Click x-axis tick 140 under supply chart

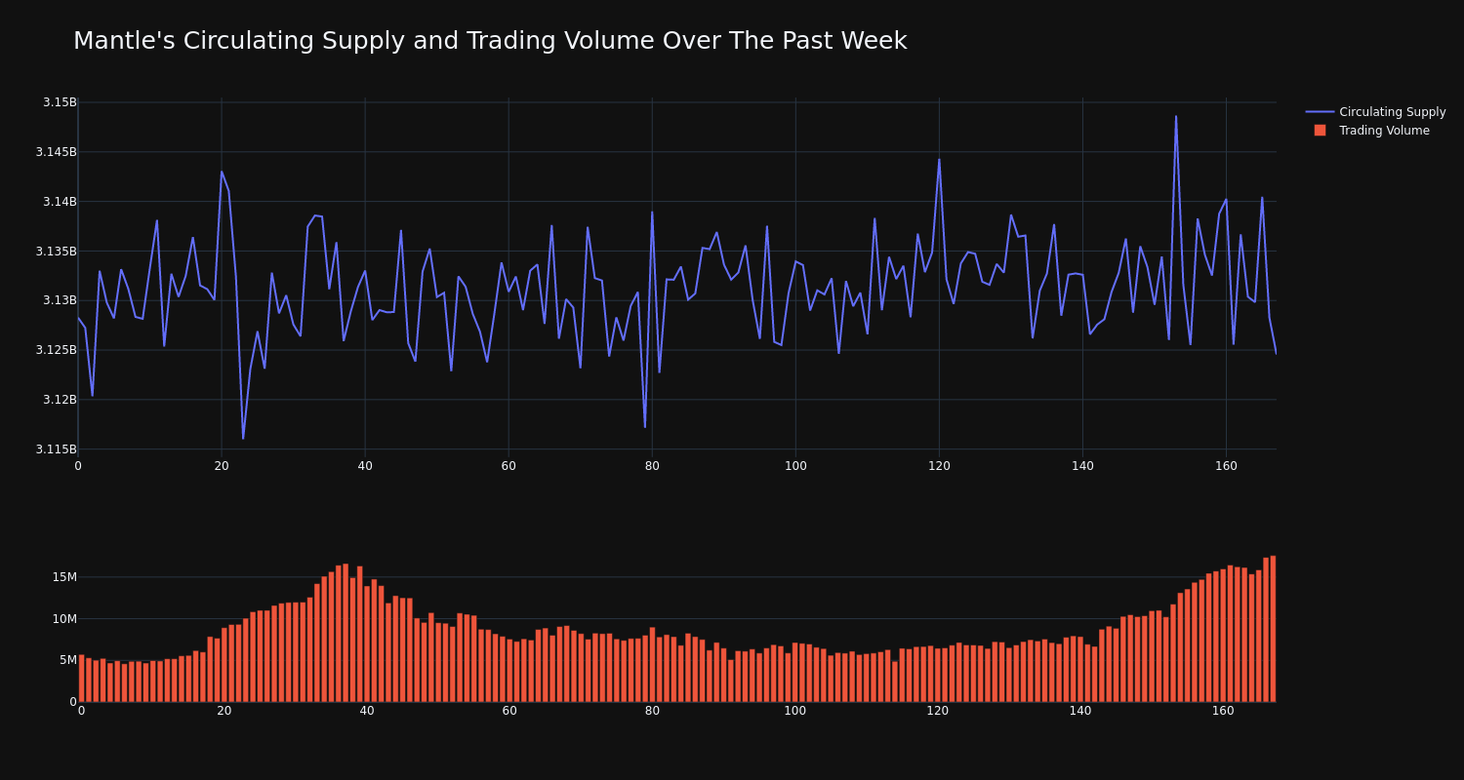pyautogui.click(x=1082, y=466)
